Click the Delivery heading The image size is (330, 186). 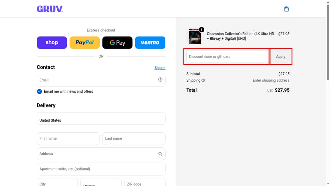point(46,105)
